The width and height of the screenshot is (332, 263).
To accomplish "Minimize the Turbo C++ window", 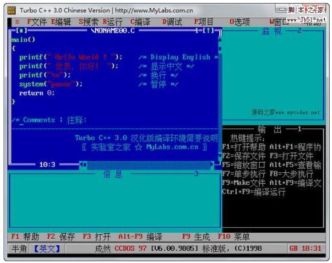I will pyautogui.click(x=282, y=10).
